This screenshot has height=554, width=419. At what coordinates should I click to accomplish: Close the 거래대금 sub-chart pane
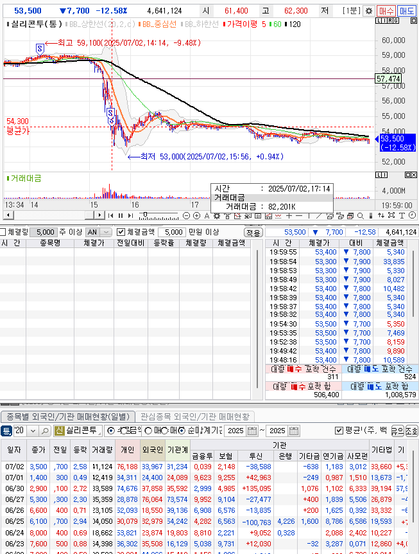[414, 175]
